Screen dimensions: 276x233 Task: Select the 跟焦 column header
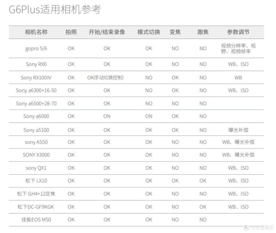click(x=203, y=32)
